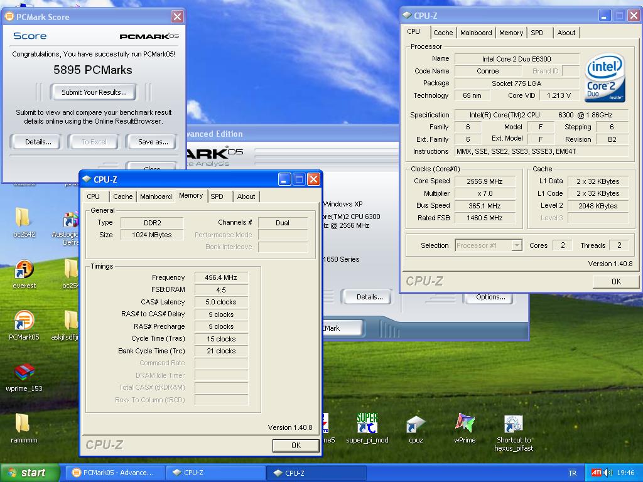Viewport: 643px width, 482px height.
Task: Click the ATI tray icon
Action: click(597, 473)
